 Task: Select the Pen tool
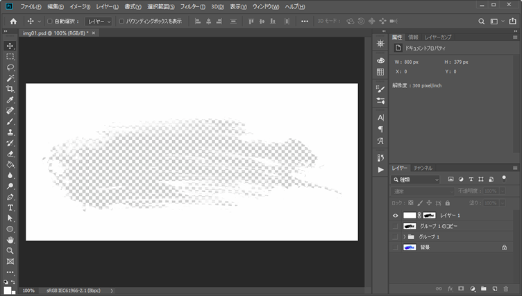pos(10,197)
